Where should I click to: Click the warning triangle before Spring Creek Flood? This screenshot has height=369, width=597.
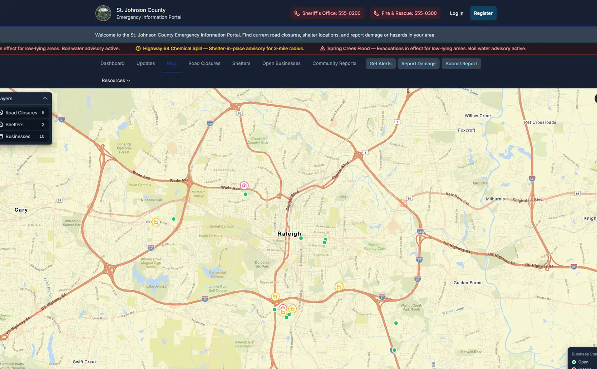(322, 49)
